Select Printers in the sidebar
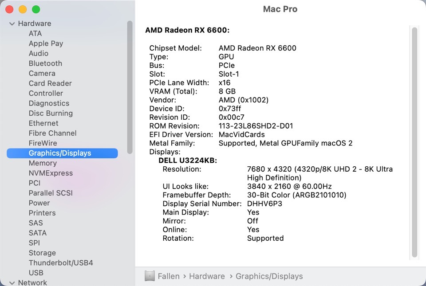The height and width of the screenshot is (286, 426). pos(42,213)
